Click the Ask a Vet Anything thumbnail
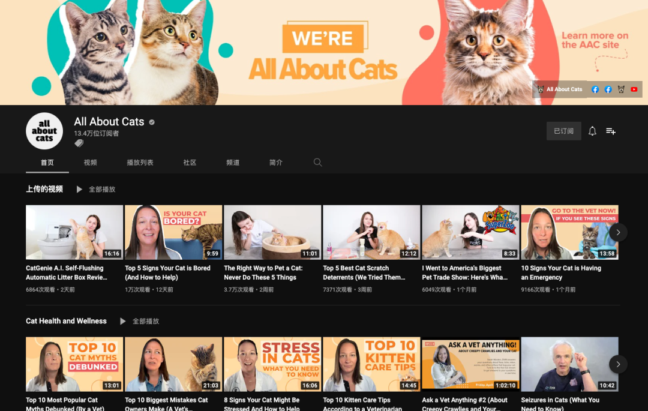The image size is (648, 411). click(x=471, y=364)
